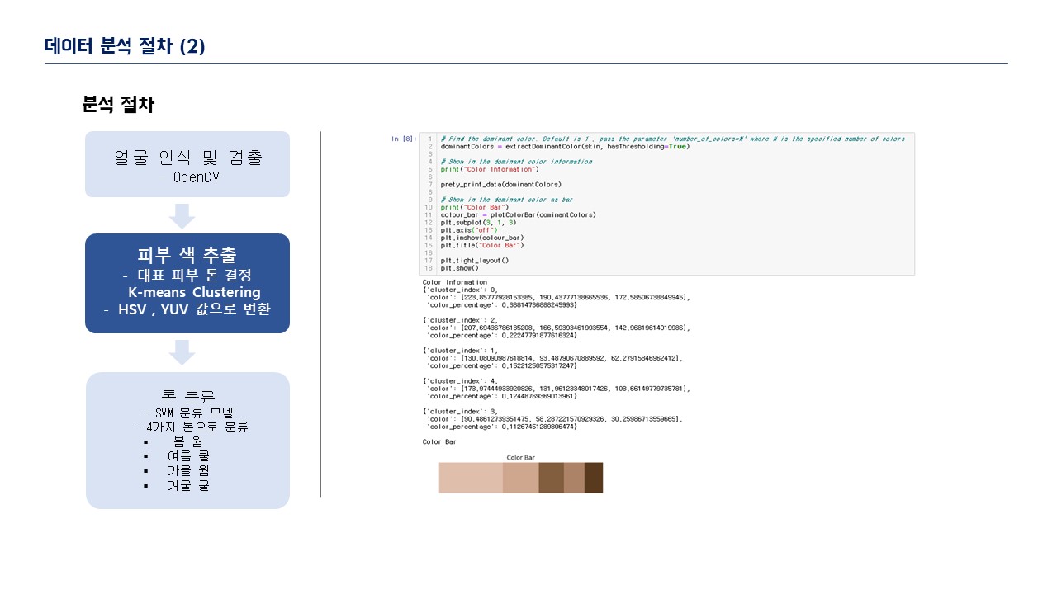Viewport: 1057px width, 594px height.
Task: Pick the darkest brown swatch in the color bar
Action: tap(594, 478)
